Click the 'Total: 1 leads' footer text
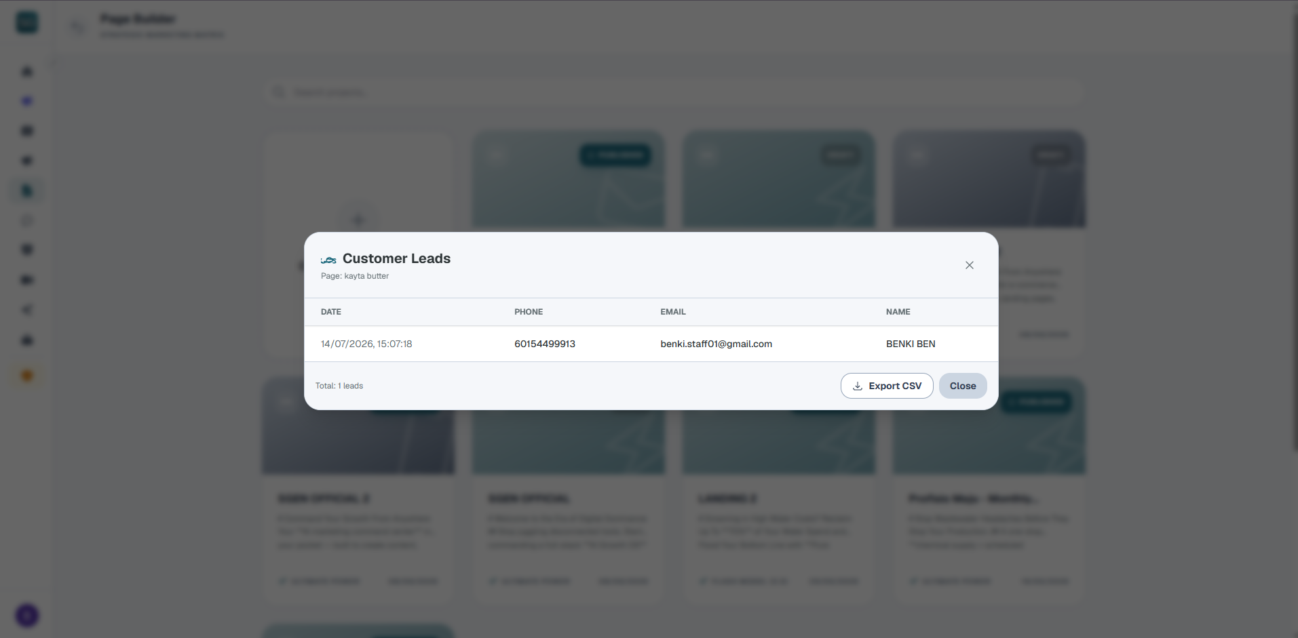Image resolution: width=1298 pixels, height=638 pixels. point(339,386)
